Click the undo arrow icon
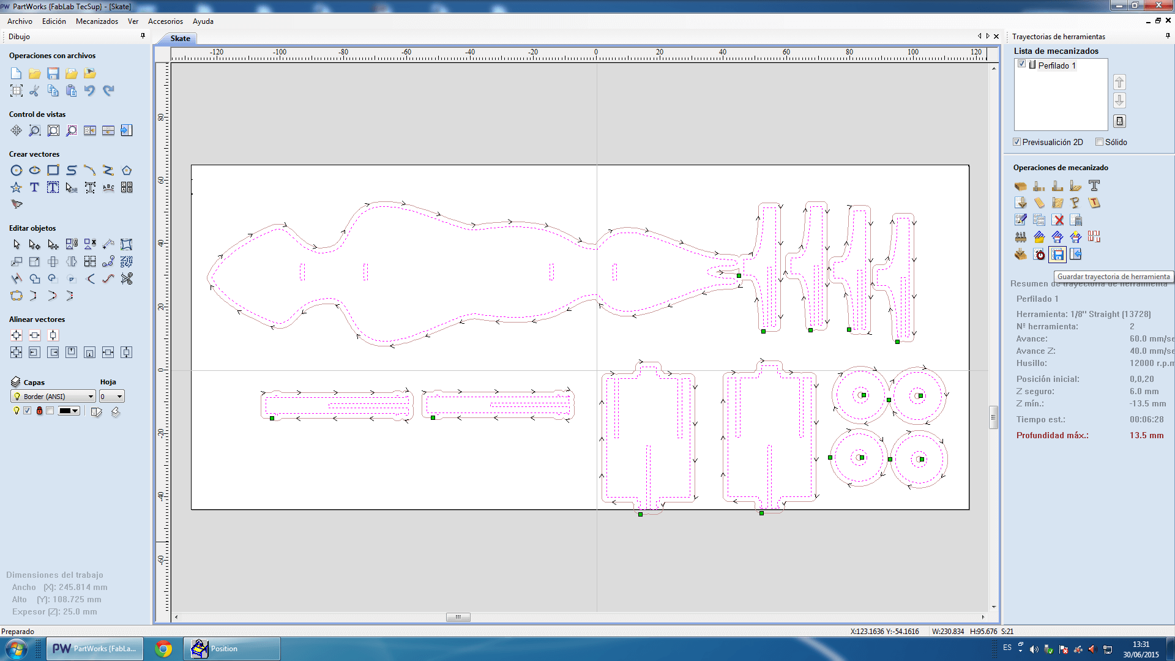This screenshot has height=661, width=1175. click(90, 91)
